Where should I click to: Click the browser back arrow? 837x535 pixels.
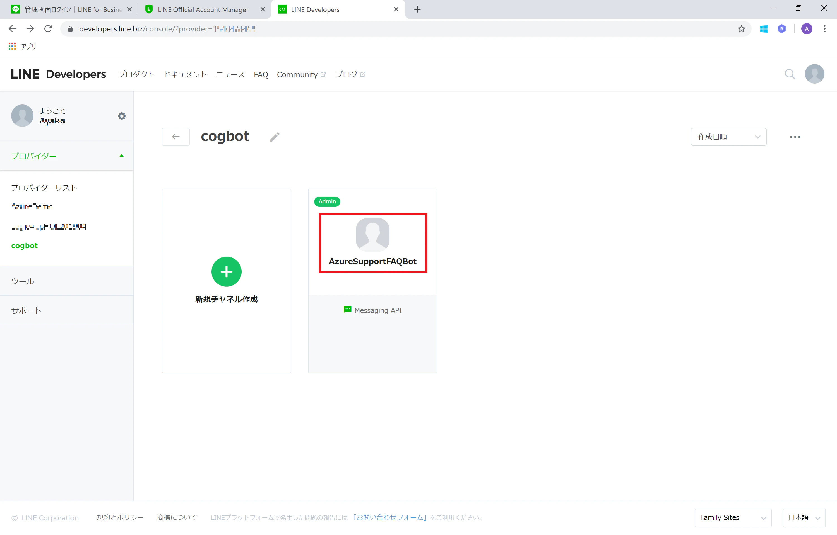pos(12,29)
